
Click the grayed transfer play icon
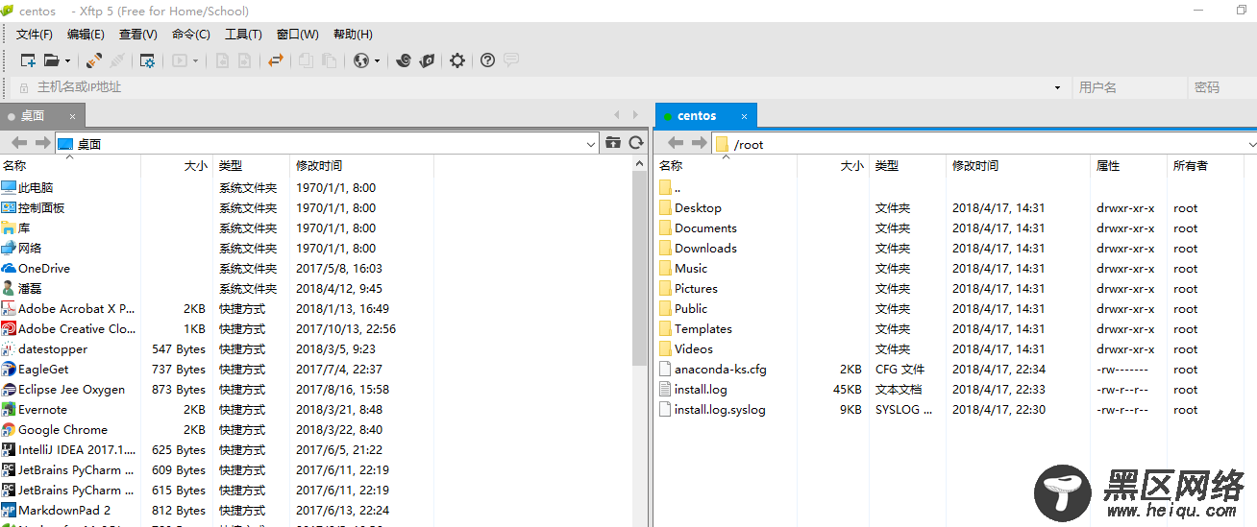180,60
